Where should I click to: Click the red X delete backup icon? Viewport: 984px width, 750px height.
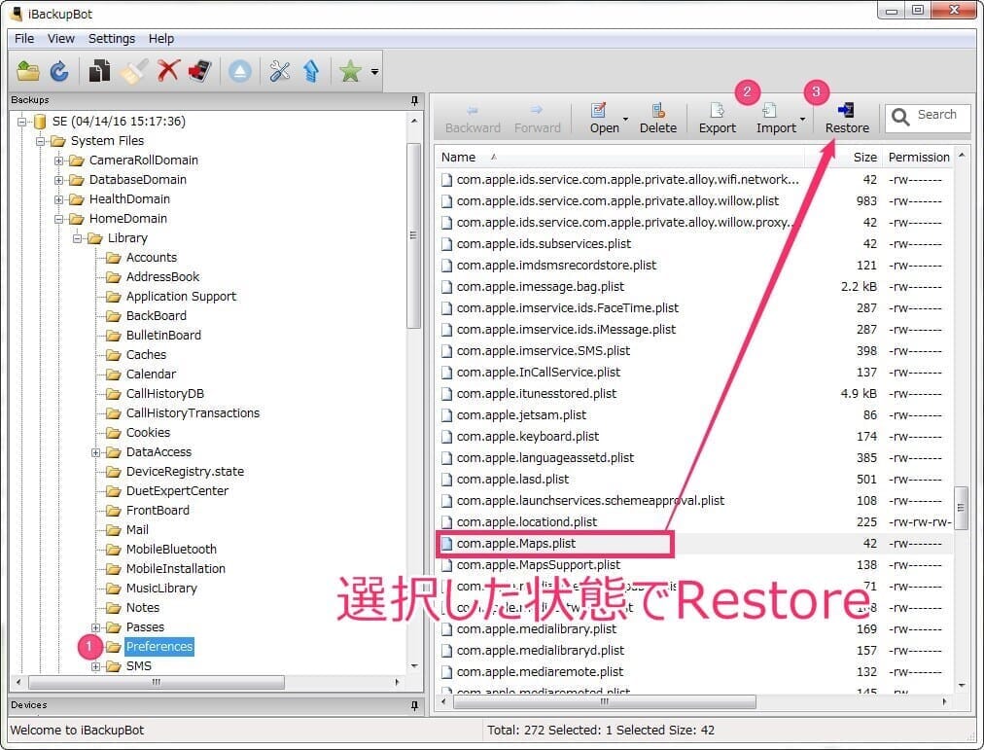pos(168,71)
